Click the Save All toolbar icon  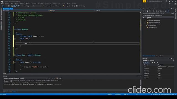point(16,6)
